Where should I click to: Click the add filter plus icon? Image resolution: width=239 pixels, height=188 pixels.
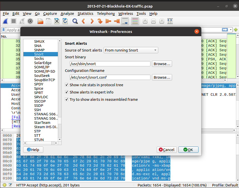pos(236,30)
